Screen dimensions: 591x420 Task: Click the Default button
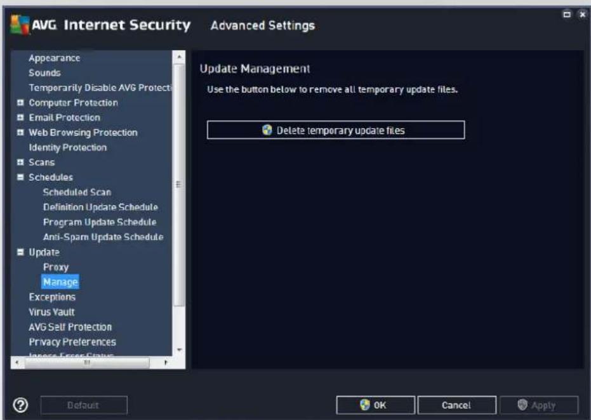click(84, 405)
